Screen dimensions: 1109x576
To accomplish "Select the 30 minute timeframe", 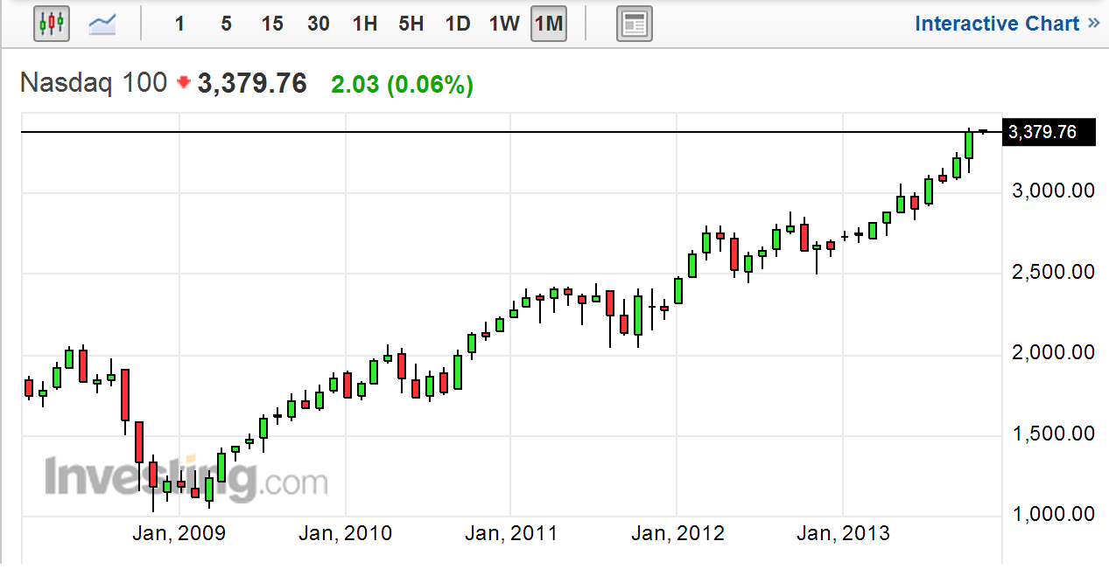I will (319, 24).
